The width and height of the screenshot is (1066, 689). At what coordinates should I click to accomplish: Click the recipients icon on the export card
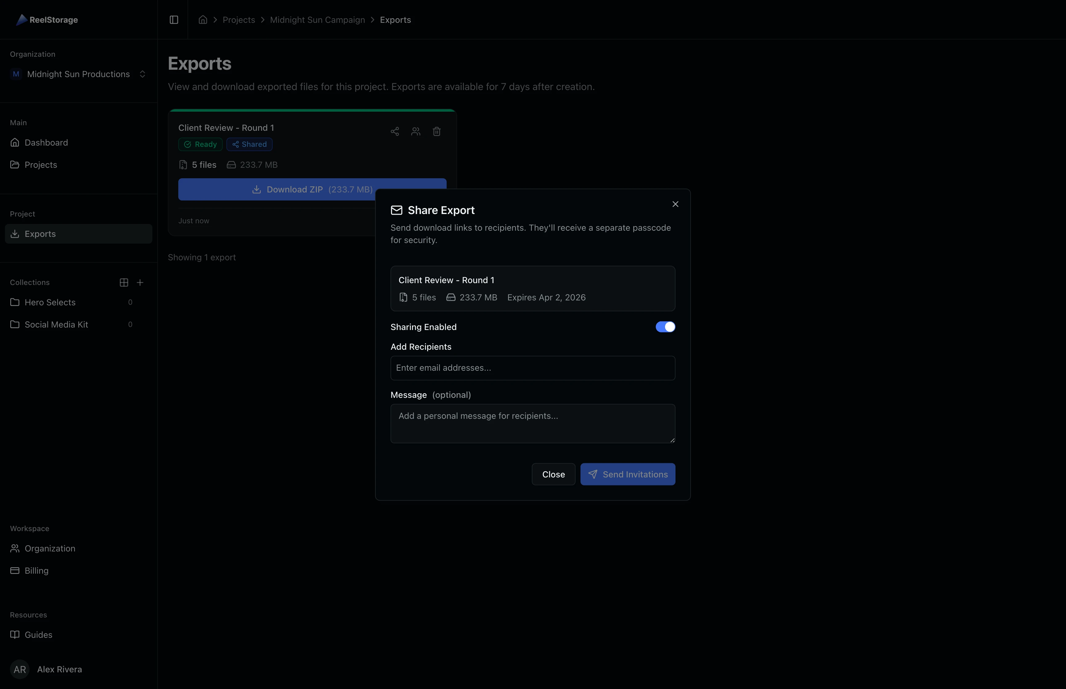pyautogui.click(x=415, y=131)
